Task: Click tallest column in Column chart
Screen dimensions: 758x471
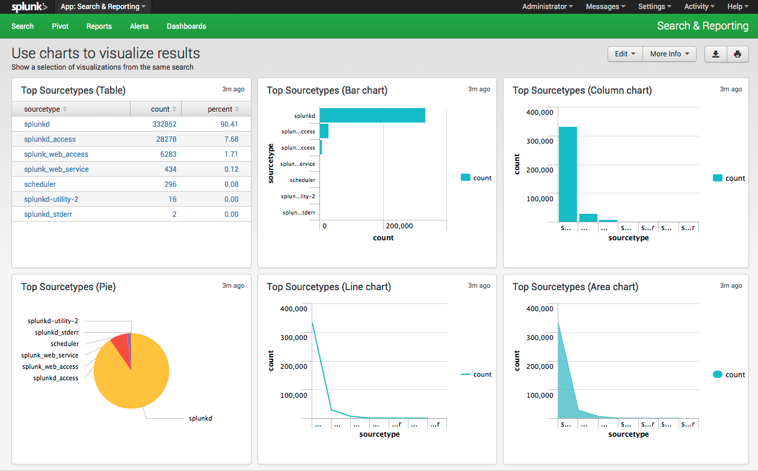Action: pyautogui.click(x=568, y=174)
